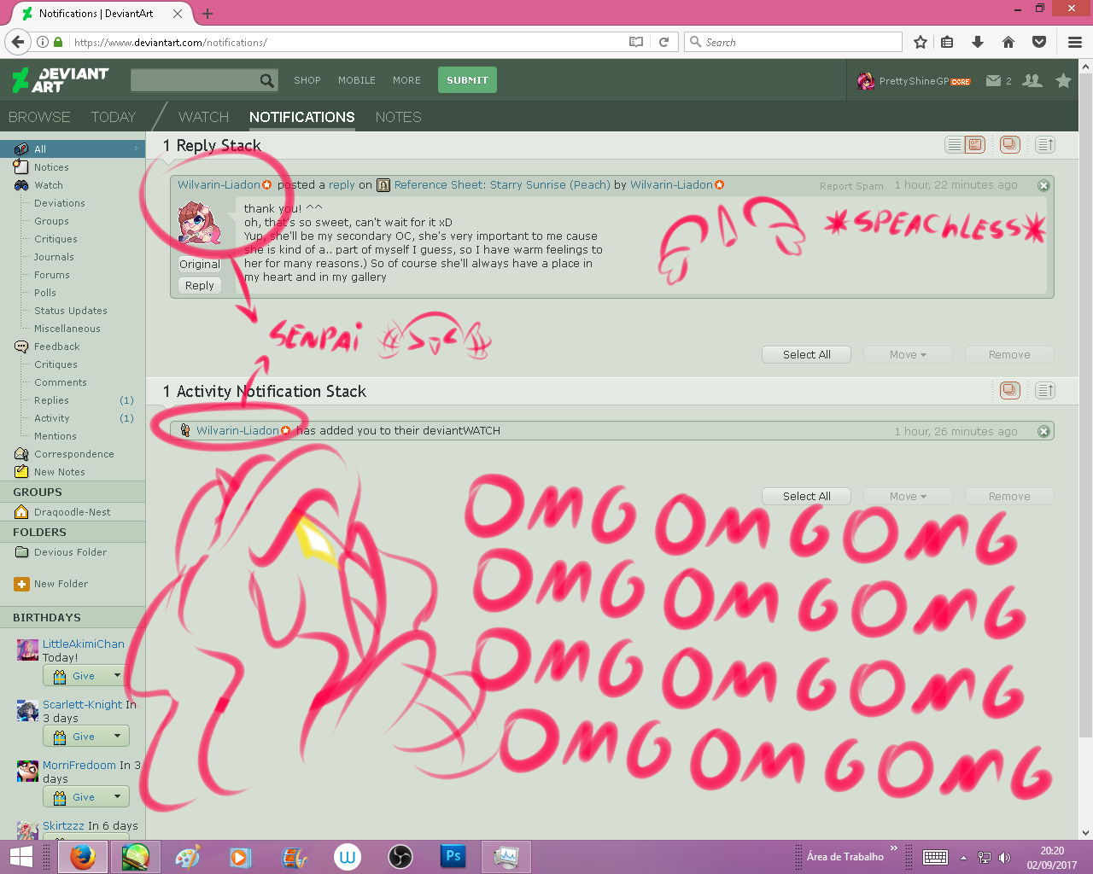Open the Windows Start button

pyautogui.click(x=21, y=856)
